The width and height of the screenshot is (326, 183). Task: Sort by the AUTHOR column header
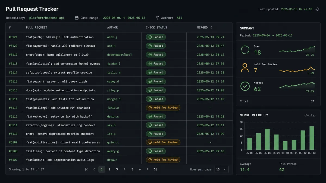112,27
